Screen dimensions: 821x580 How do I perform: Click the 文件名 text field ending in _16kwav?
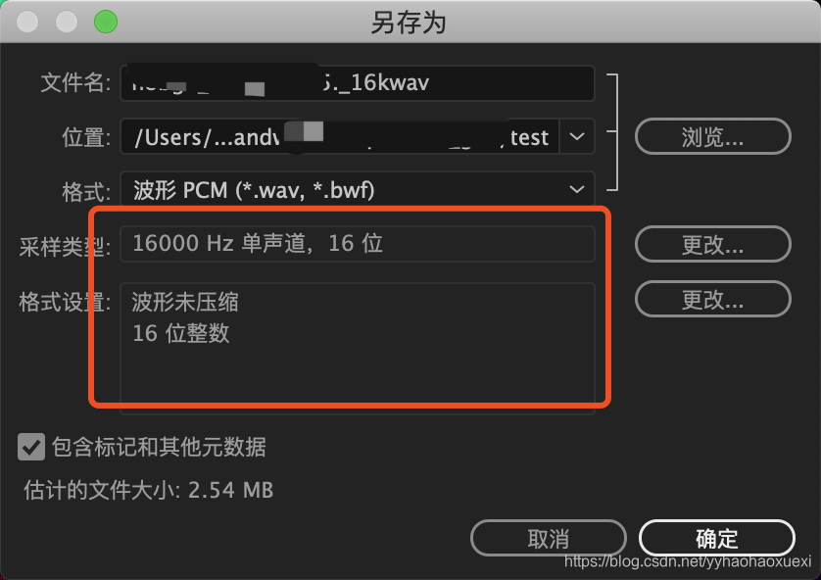[x=358, y=83]
